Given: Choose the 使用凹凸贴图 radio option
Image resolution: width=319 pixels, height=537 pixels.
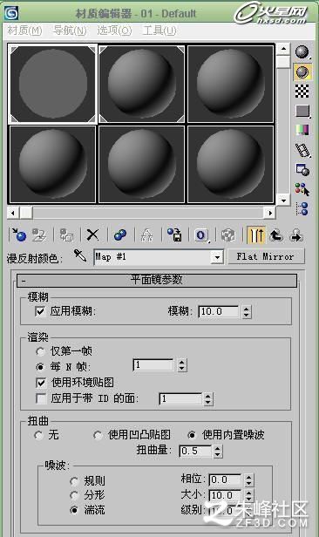Looking at the screenshot, I should (98, 435).
